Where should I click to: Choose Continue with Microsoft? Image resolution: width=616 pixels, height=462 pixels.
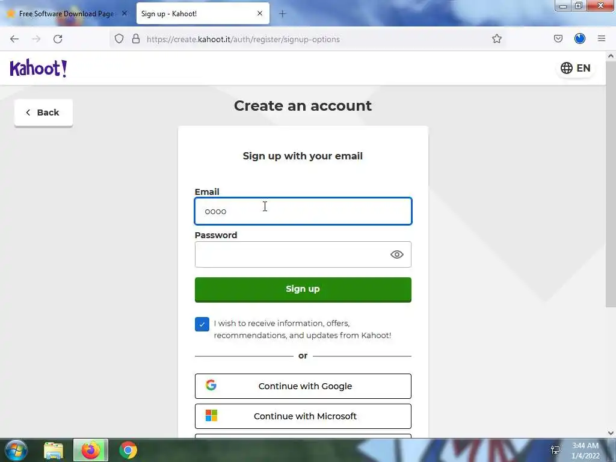(x=303, y=416)
